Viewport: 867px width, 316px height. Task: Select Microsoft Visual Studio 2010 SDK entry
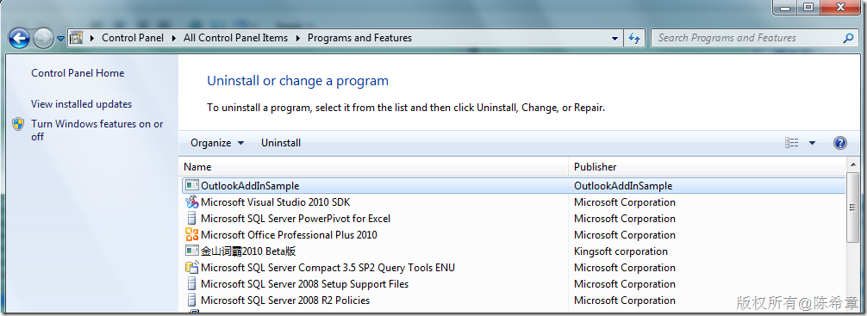[x=276, y=202]
